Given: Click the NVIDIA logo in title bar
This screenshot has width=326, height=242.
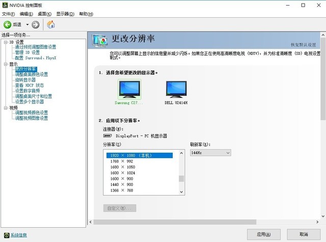Looking at the screenshot, I should pos(5,5).
